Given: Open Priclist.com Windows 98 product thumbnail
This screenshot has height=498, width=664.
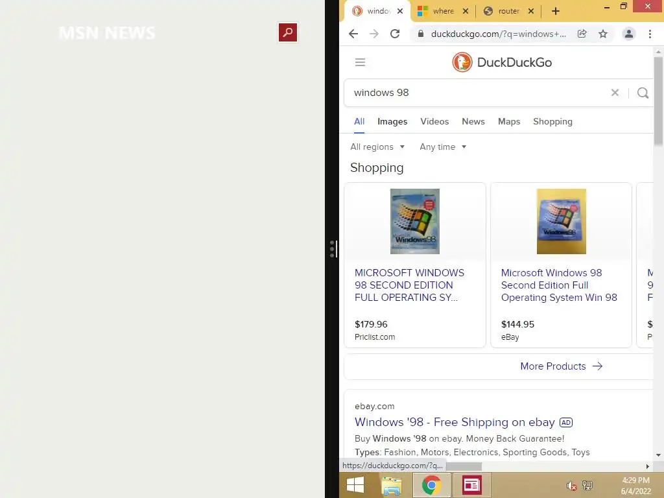Looking at the screenshot, I should click(x=414, y=221).
